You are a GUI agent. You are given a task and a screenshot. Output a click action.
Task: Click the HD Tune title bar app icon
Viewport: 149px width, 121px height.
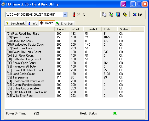pos(3,4)
